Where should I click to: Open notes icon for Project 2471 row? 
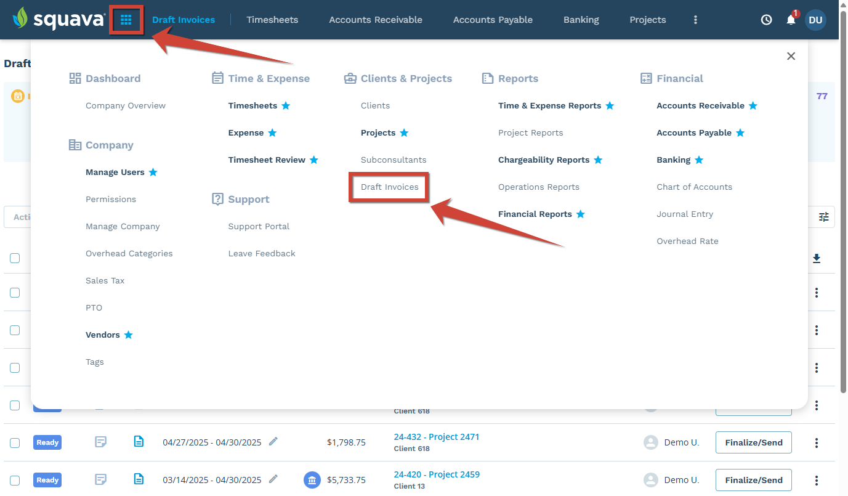click(x=101, y=442)
